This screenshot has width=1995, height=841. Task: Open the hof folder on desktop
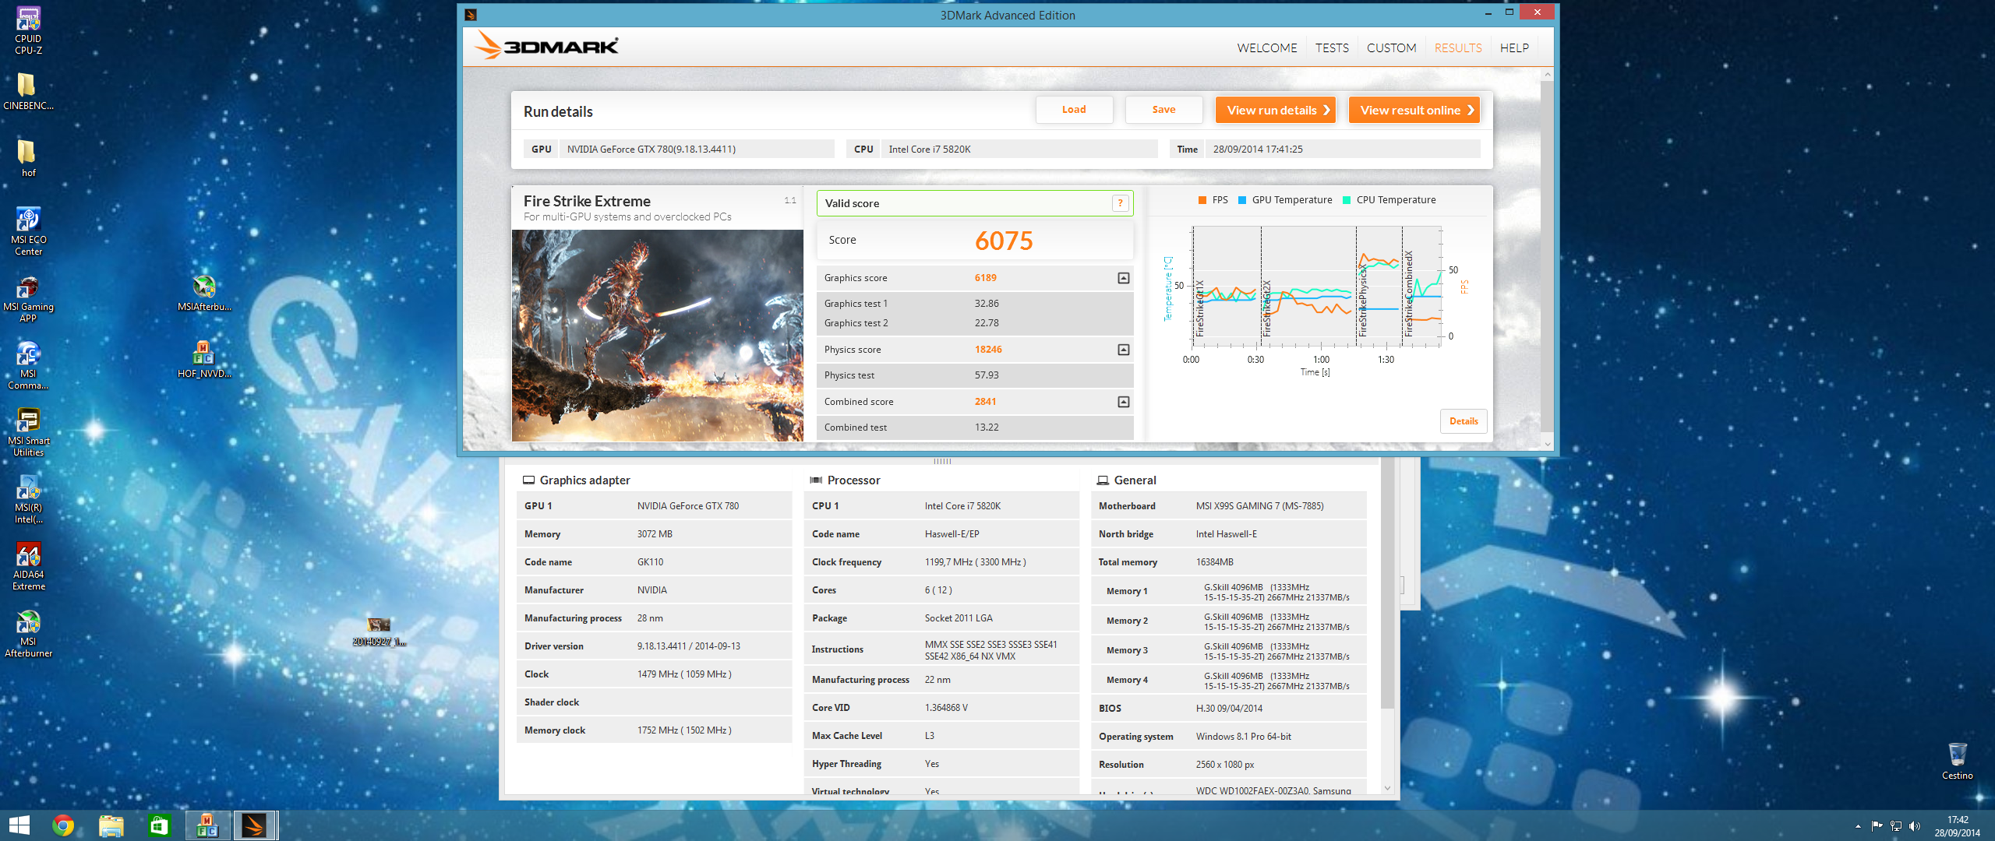28,159
